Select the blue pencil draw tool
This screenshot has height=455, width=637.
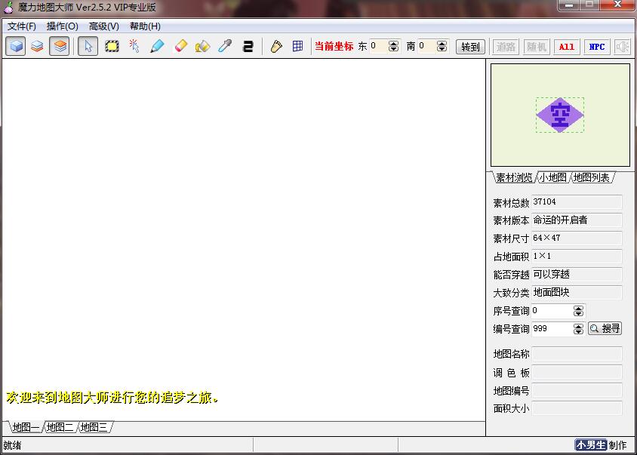pos(157,46)
